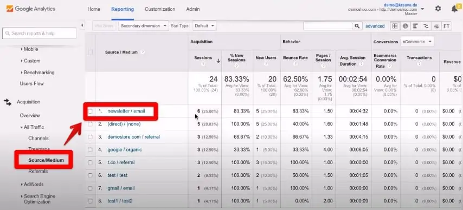
Task: Open help icon beside Ecommerce Conversion Rate
Action: point(390,67)
